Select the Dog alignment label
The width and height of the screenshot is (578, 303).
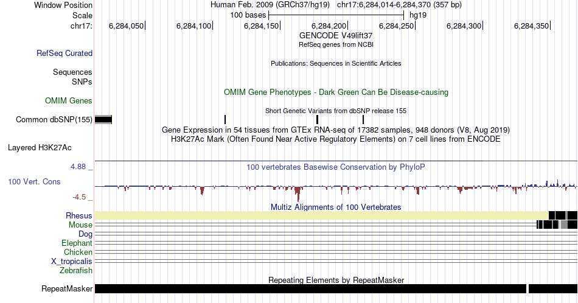click(85, 234)
